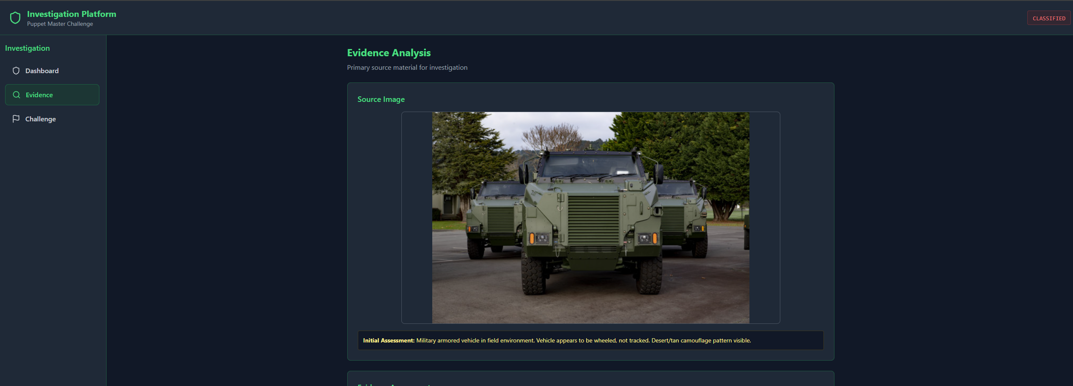
Task: Open the Dashboard page from sidebar label
Action: coord(42,71)
